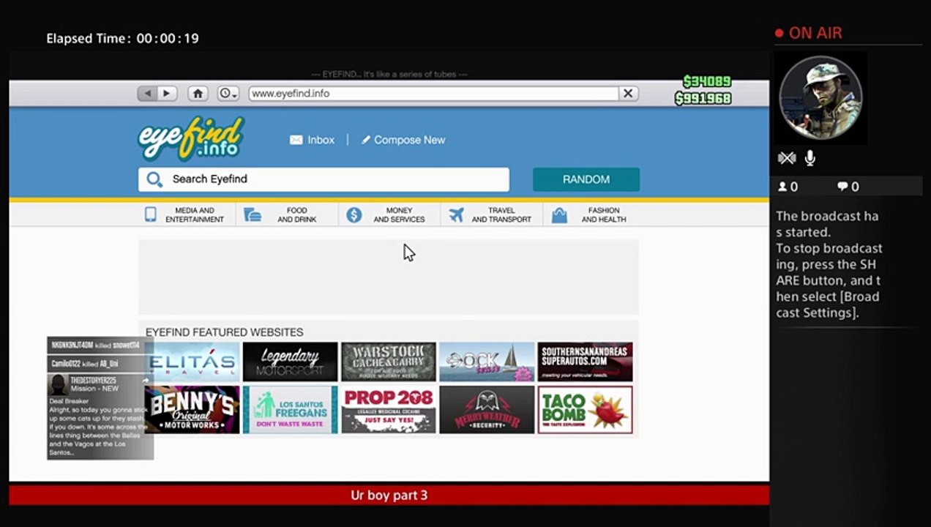Click the blank ad banner area
The image size is (931, 527).
[389, 277]
